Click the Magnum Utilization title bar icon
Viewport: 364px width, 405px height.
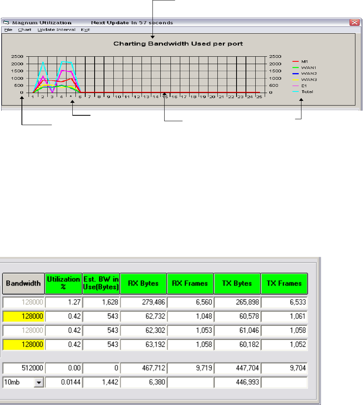click(x=6, y=23)
